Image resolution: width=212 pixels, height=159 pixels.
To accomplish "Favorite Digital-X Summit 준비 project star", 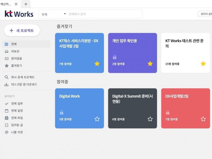I will pyautogui.click(x=150, y=119).
